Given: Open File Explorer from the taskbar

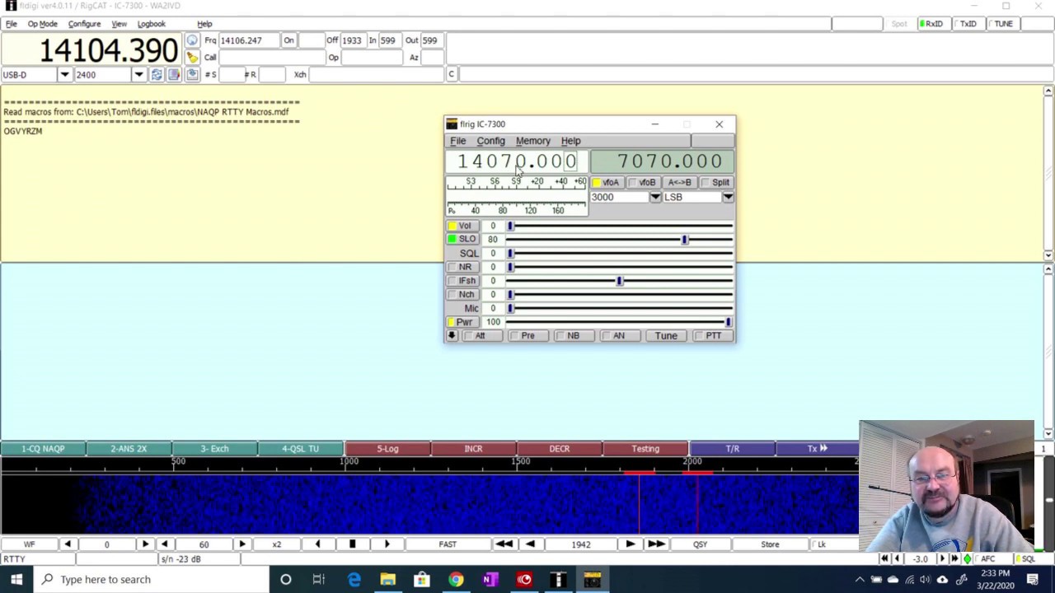Looking at the screenshot, I should [388, 580].
